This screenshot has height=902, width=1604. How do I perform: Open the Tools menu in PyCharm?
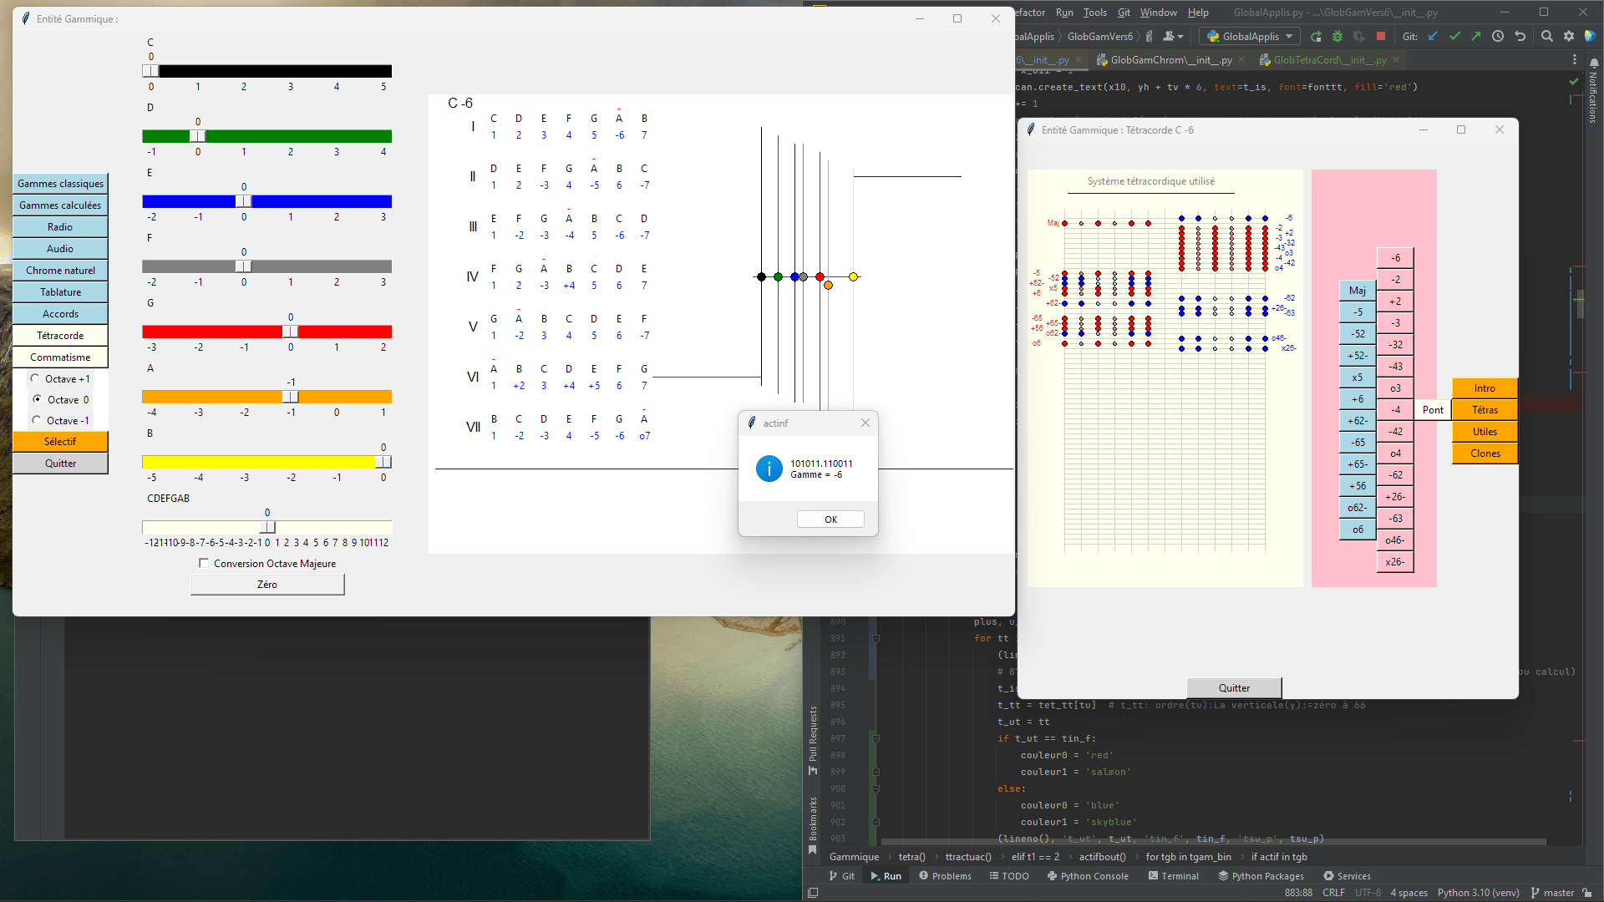1094,13
